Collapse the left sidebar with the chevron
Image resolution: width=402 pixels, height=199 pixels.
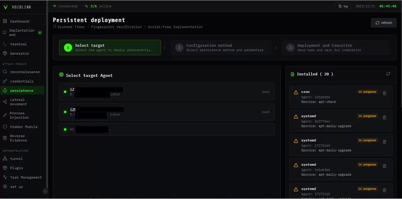tap(45, 191)
